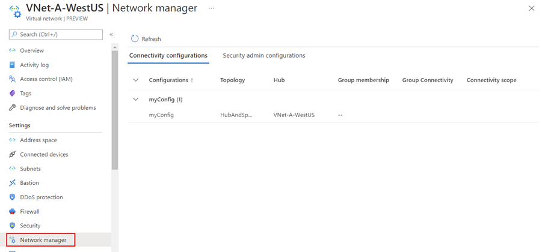This screenshot has height=252, width=542.
Task: Click the Refresh circular arrow icon
Action: 135,39
